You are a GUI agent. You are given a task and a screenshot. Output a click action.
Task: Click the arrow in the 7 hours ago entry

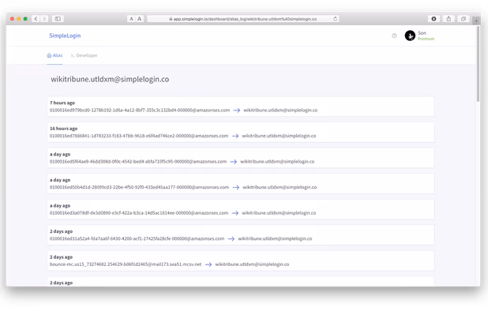[237, 111]
